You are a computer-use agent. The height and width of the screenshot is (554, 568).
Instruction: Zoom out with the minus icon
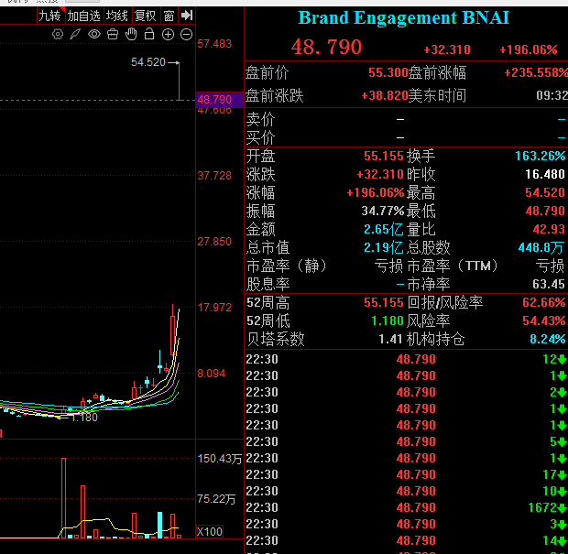pos(186,35)
